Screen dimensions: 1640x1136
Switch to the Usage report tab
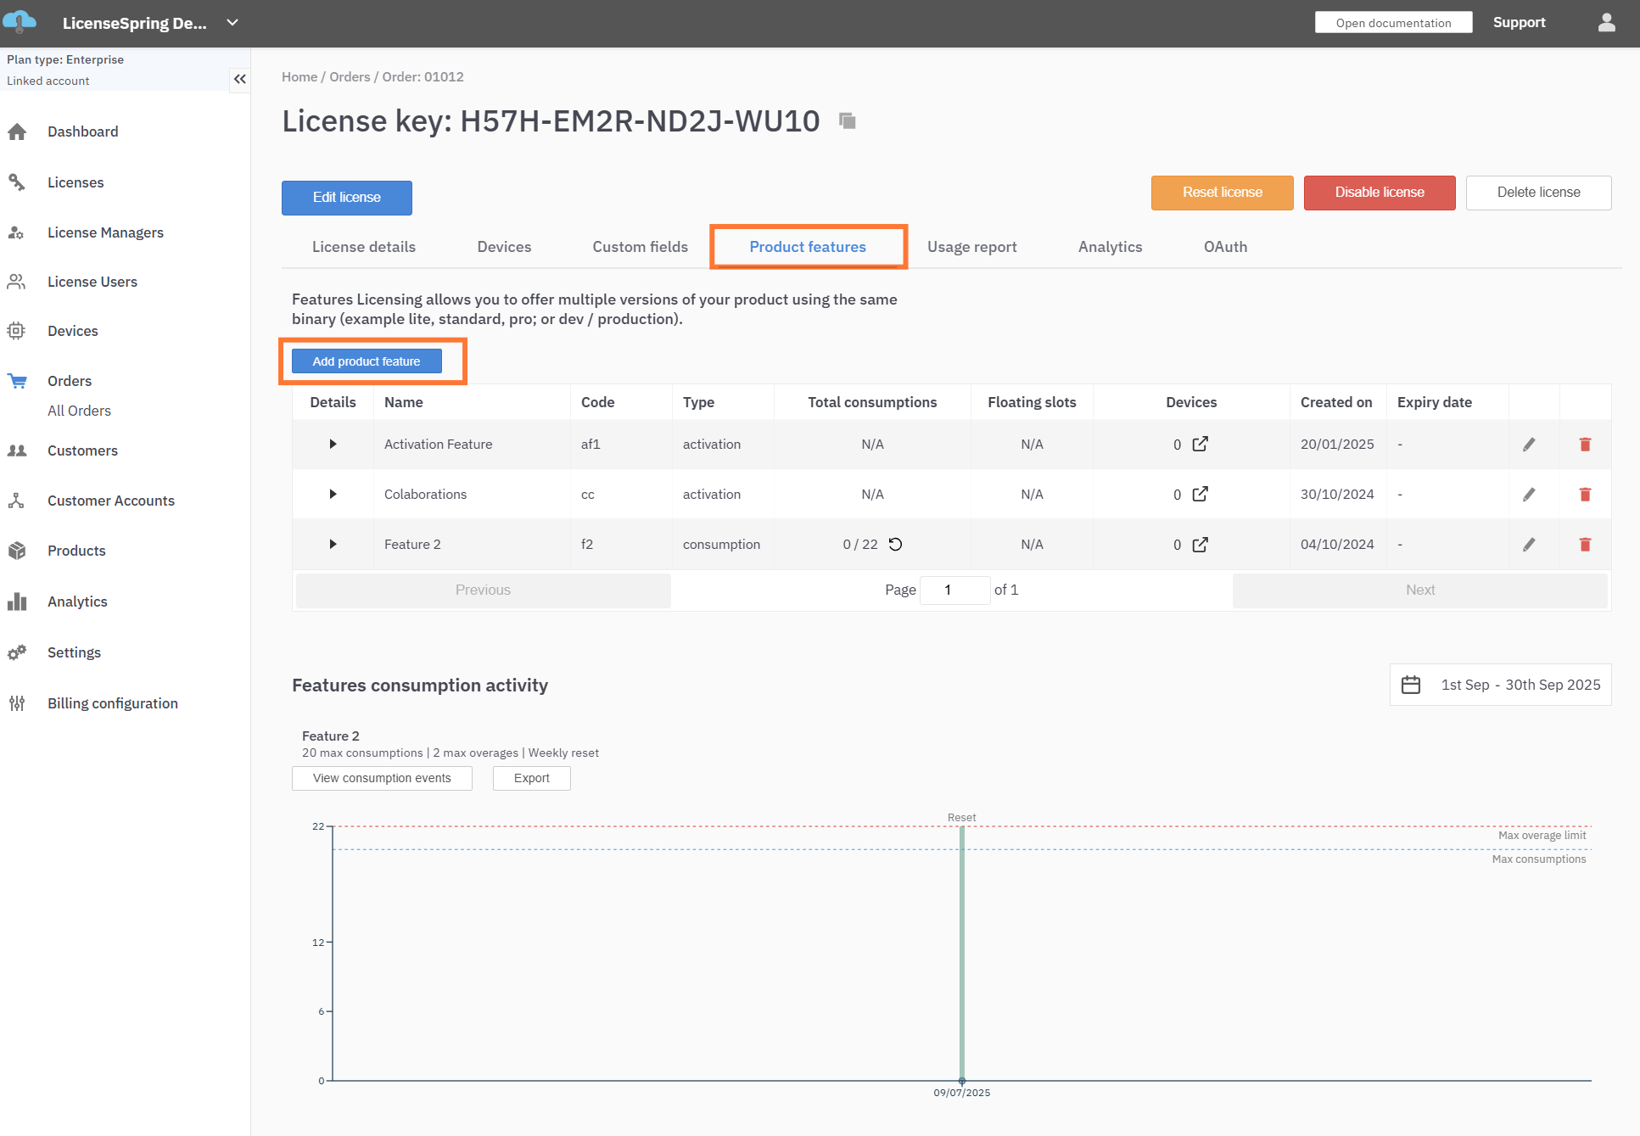tap(971, 247)
